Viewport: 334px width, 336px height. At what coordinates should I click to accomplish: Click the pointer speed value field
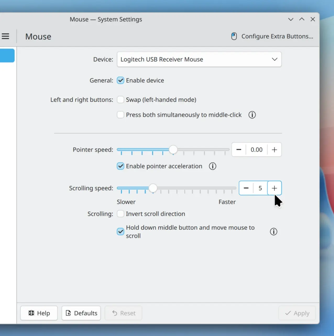click(x=256, y=150)
